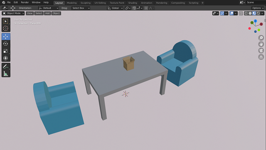Open the Options dropdown
Image resolution: width=266 pixels, height=150 pixels.
(258, 8)
